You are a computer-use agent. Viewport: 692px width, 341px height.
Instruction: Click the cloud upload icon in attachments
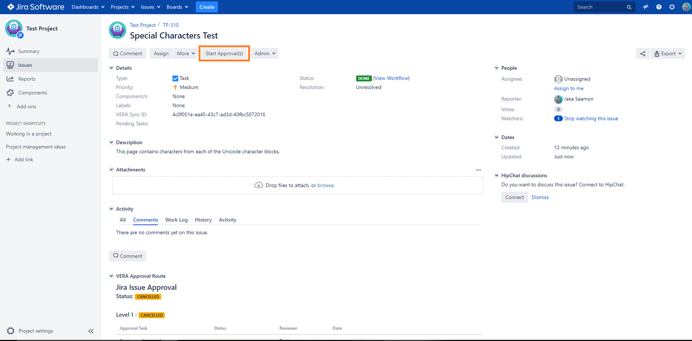259,185
